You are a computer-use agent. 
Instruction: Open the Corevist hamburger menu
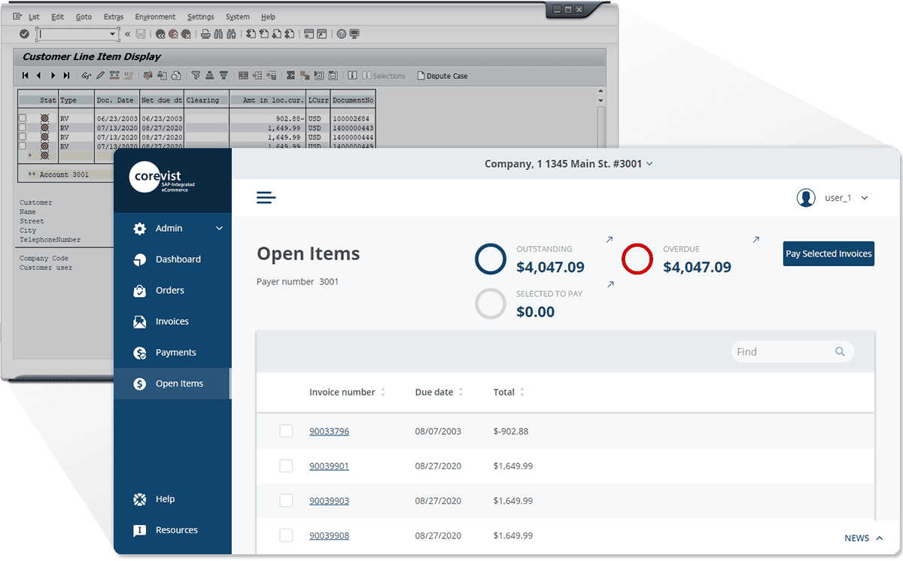pyautogui.click(x=266, y=198)
